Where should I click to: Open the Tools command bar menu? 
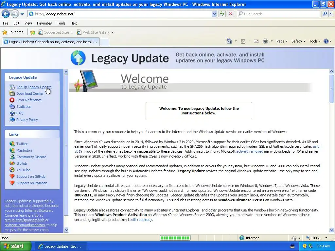[x=315, y=41]
